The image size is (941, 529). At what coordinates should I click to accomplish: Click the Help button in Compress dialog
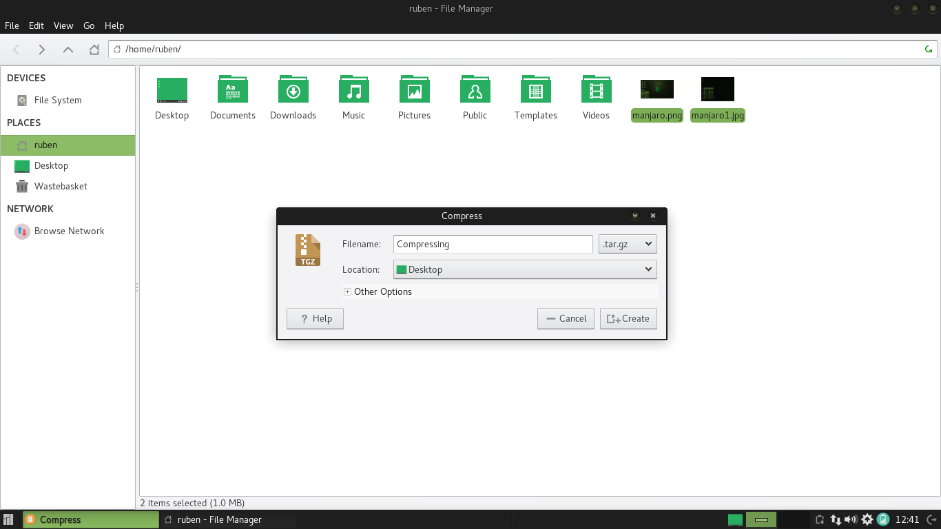pyautogui.click(x=315, y=318)
